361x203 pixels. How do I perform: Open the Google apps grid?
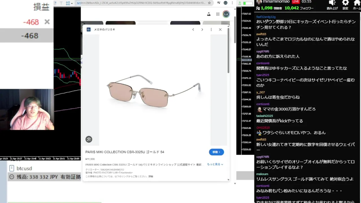218,14
